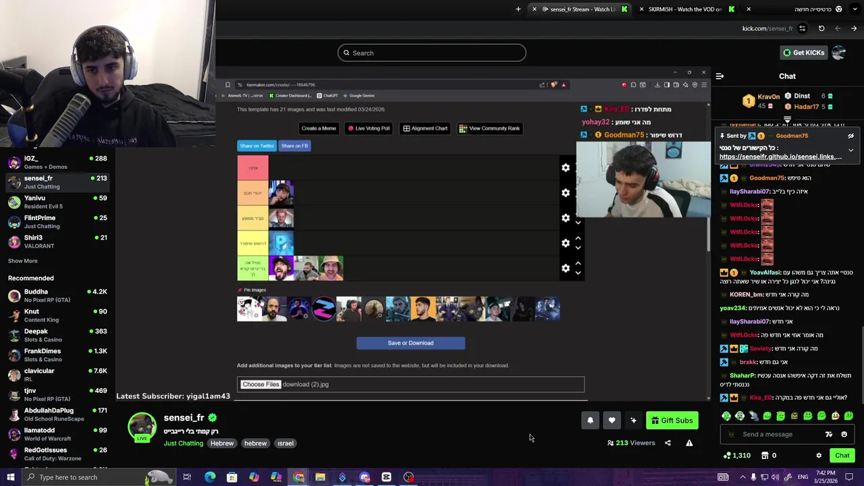Open the clavicular IRL channel
The height and width of the screenshot is (486, 864).
57,375
